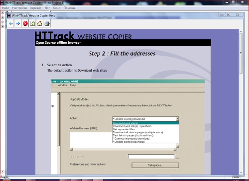This screenshot has width=249, height=181.
Task: Open the Настройки menu
Action: (x=19, y=8)
